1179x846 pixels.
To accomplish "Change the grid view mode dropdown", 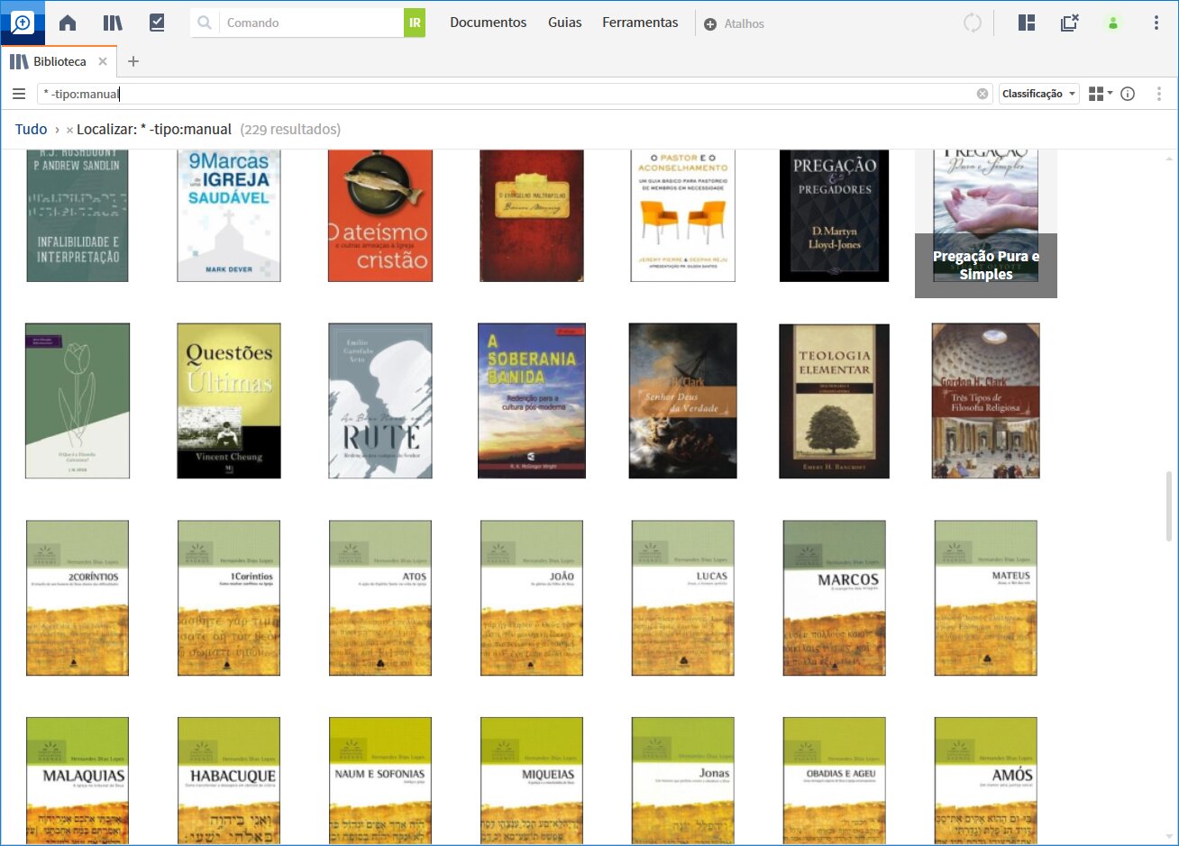I will 1101,94.
